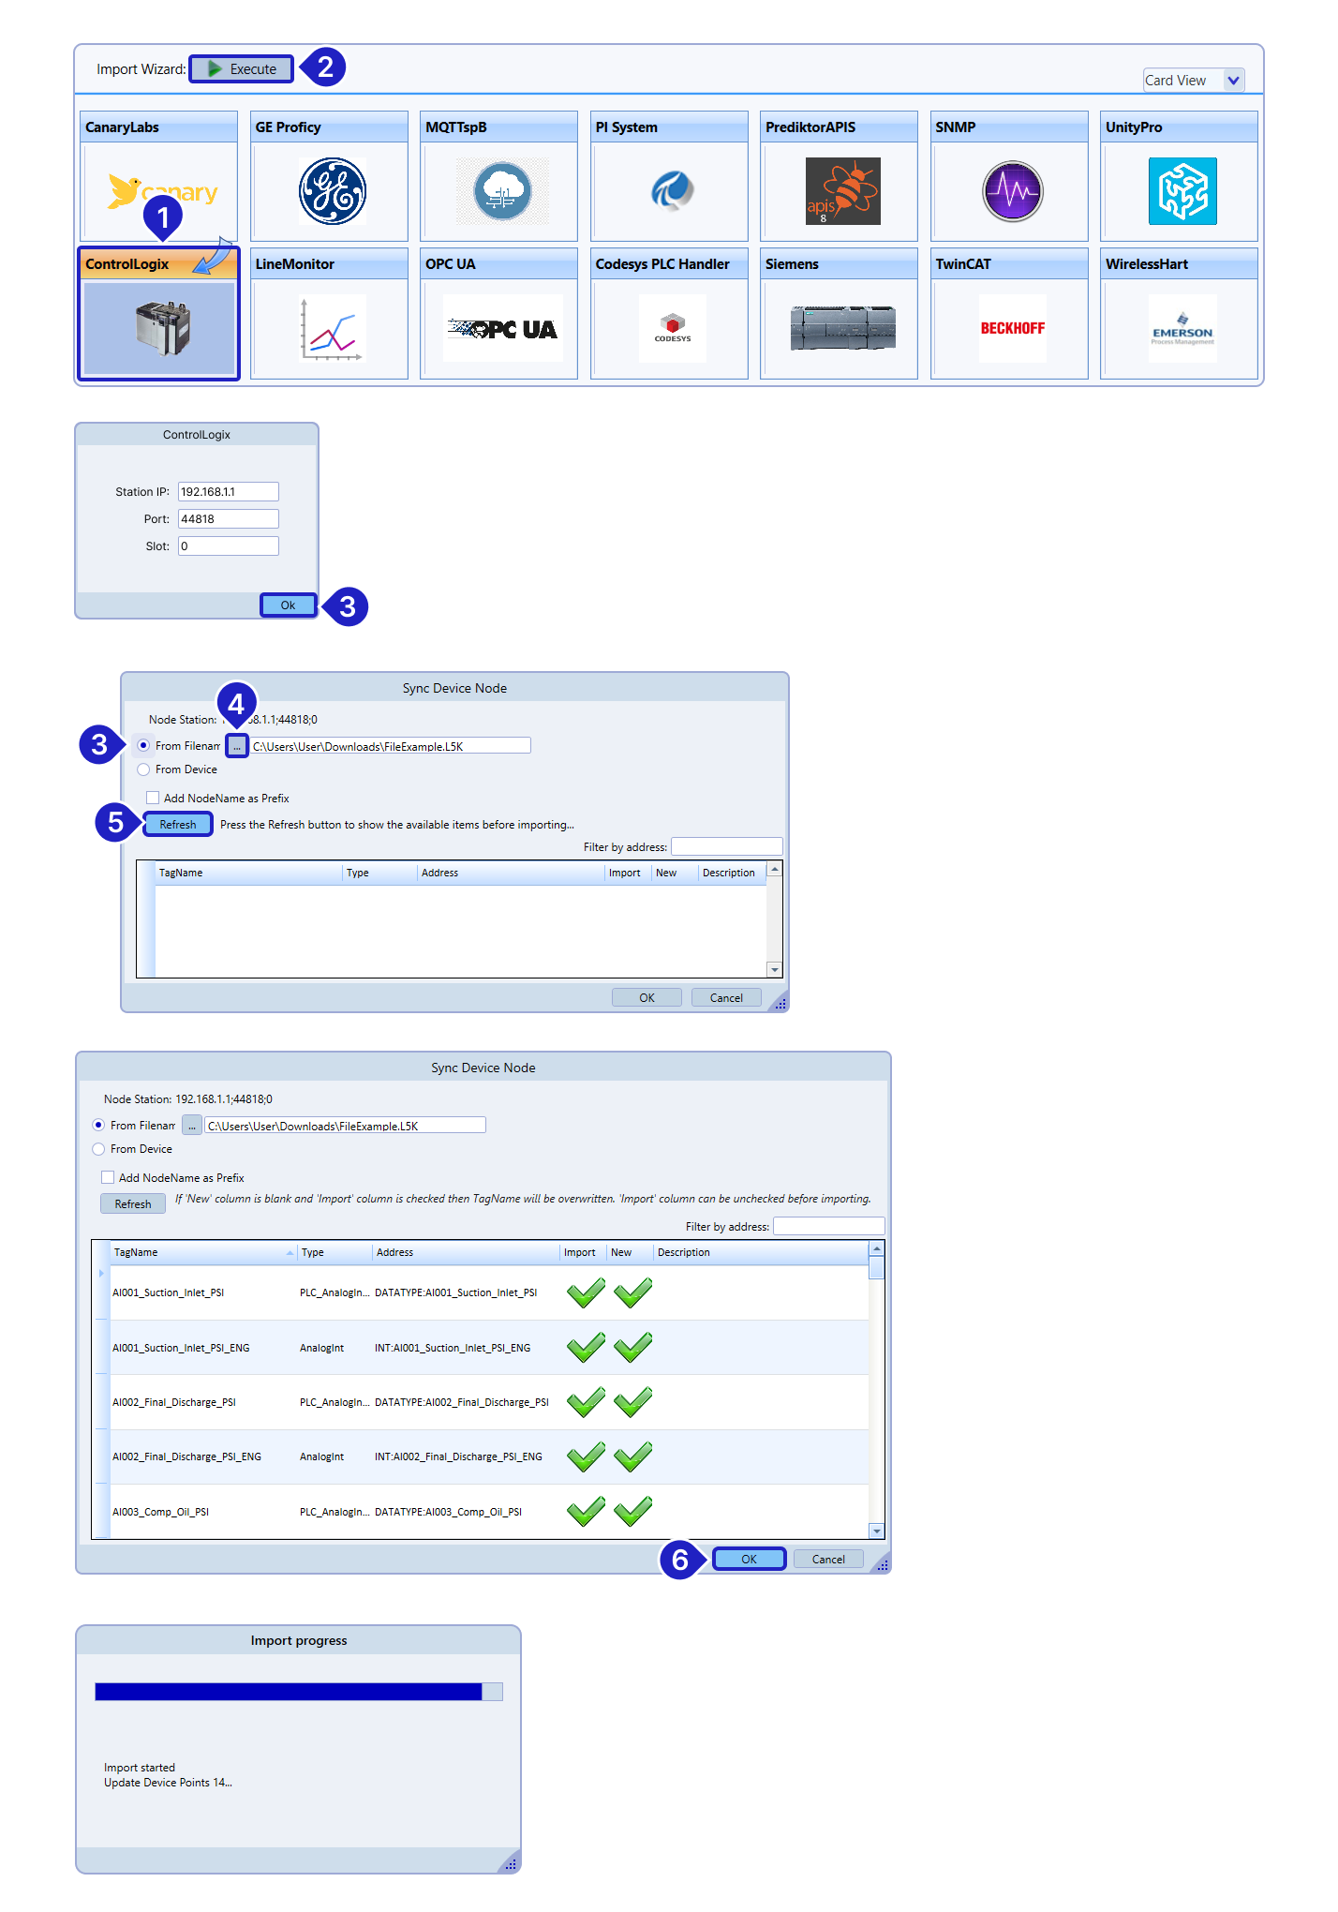The image size is (1338, 1912).
Task: Click the Import progress bar
Action: pyautogui.click(x=298, y=1692)
